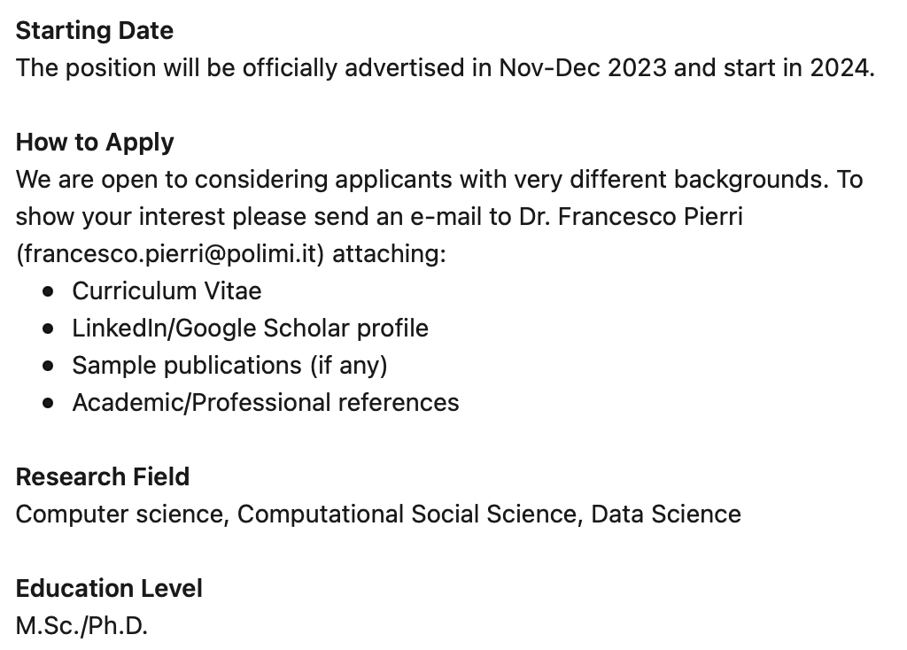Click the bullet point before Curriculum Vitae

(x=49, y=291)
